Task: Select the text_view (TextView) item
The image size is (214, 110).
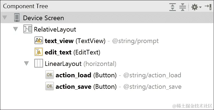Action: [75, 41]
